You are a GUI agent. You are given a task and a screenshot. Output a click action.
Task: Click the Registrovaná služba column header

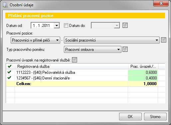tap(72, 66)
